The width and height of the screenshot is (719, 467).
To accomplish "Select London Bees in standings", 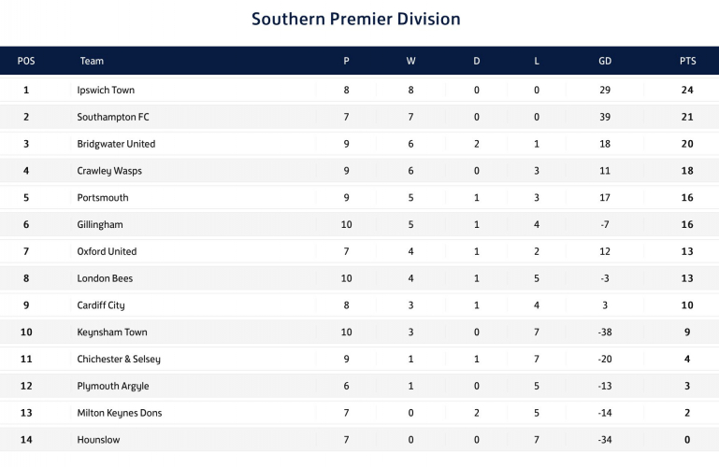I will (105, 278).
